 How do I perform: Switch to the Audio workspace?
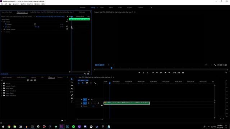coord(120,8)
